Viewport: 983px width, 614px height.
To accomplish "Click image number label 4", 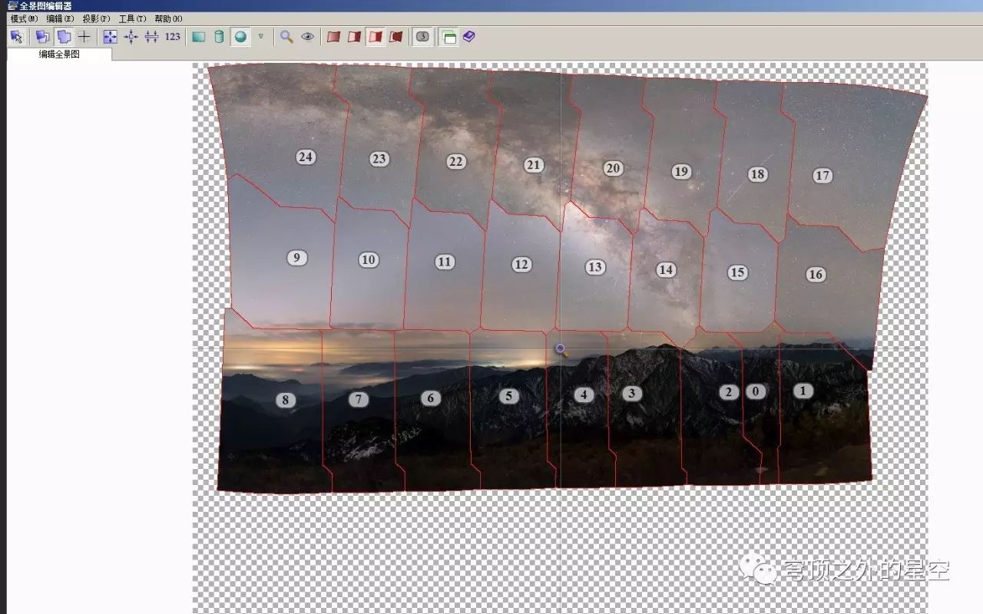I will [x=584, y=395].
